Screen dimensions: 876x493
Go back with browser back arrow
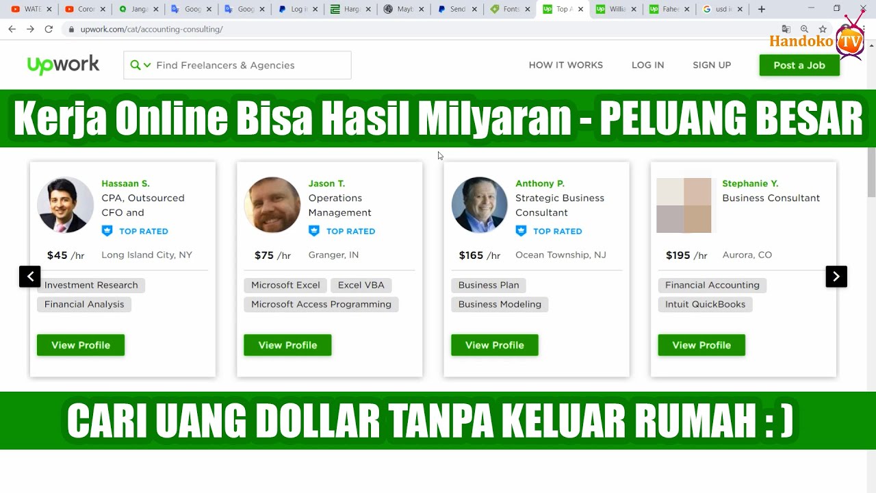click(12, 29)
